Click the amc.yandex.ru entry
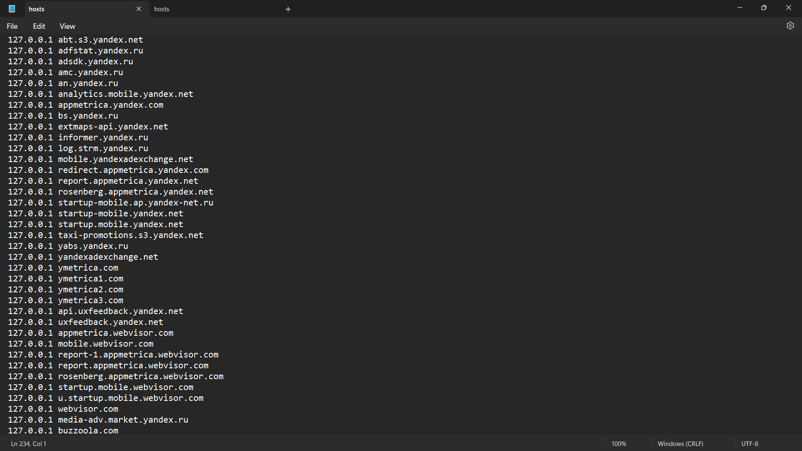 66,72
